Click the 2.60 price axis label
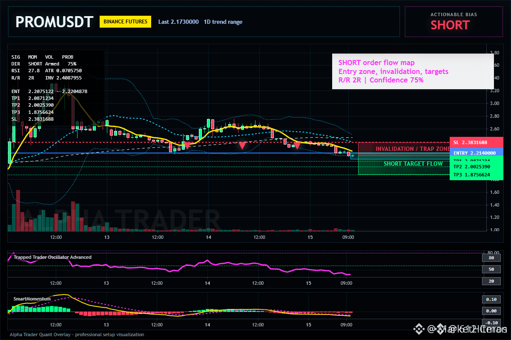511x340 pixels. click(x=494, y=129)
